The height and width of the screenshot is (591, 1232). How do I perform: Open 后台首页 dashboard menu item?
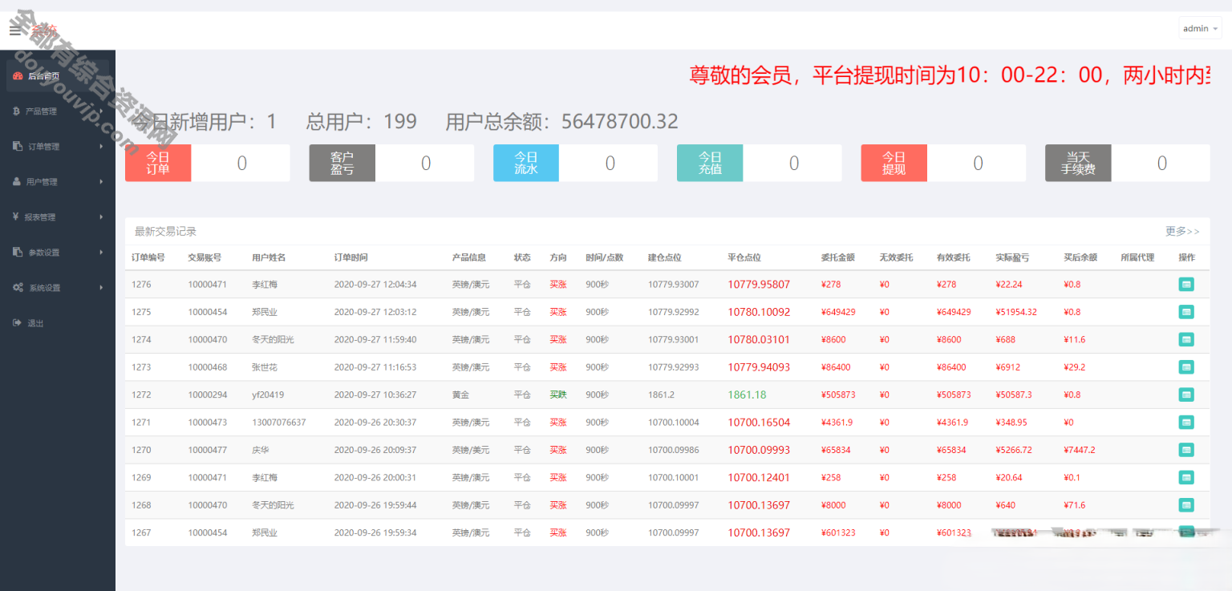click(x=58, y=76)
